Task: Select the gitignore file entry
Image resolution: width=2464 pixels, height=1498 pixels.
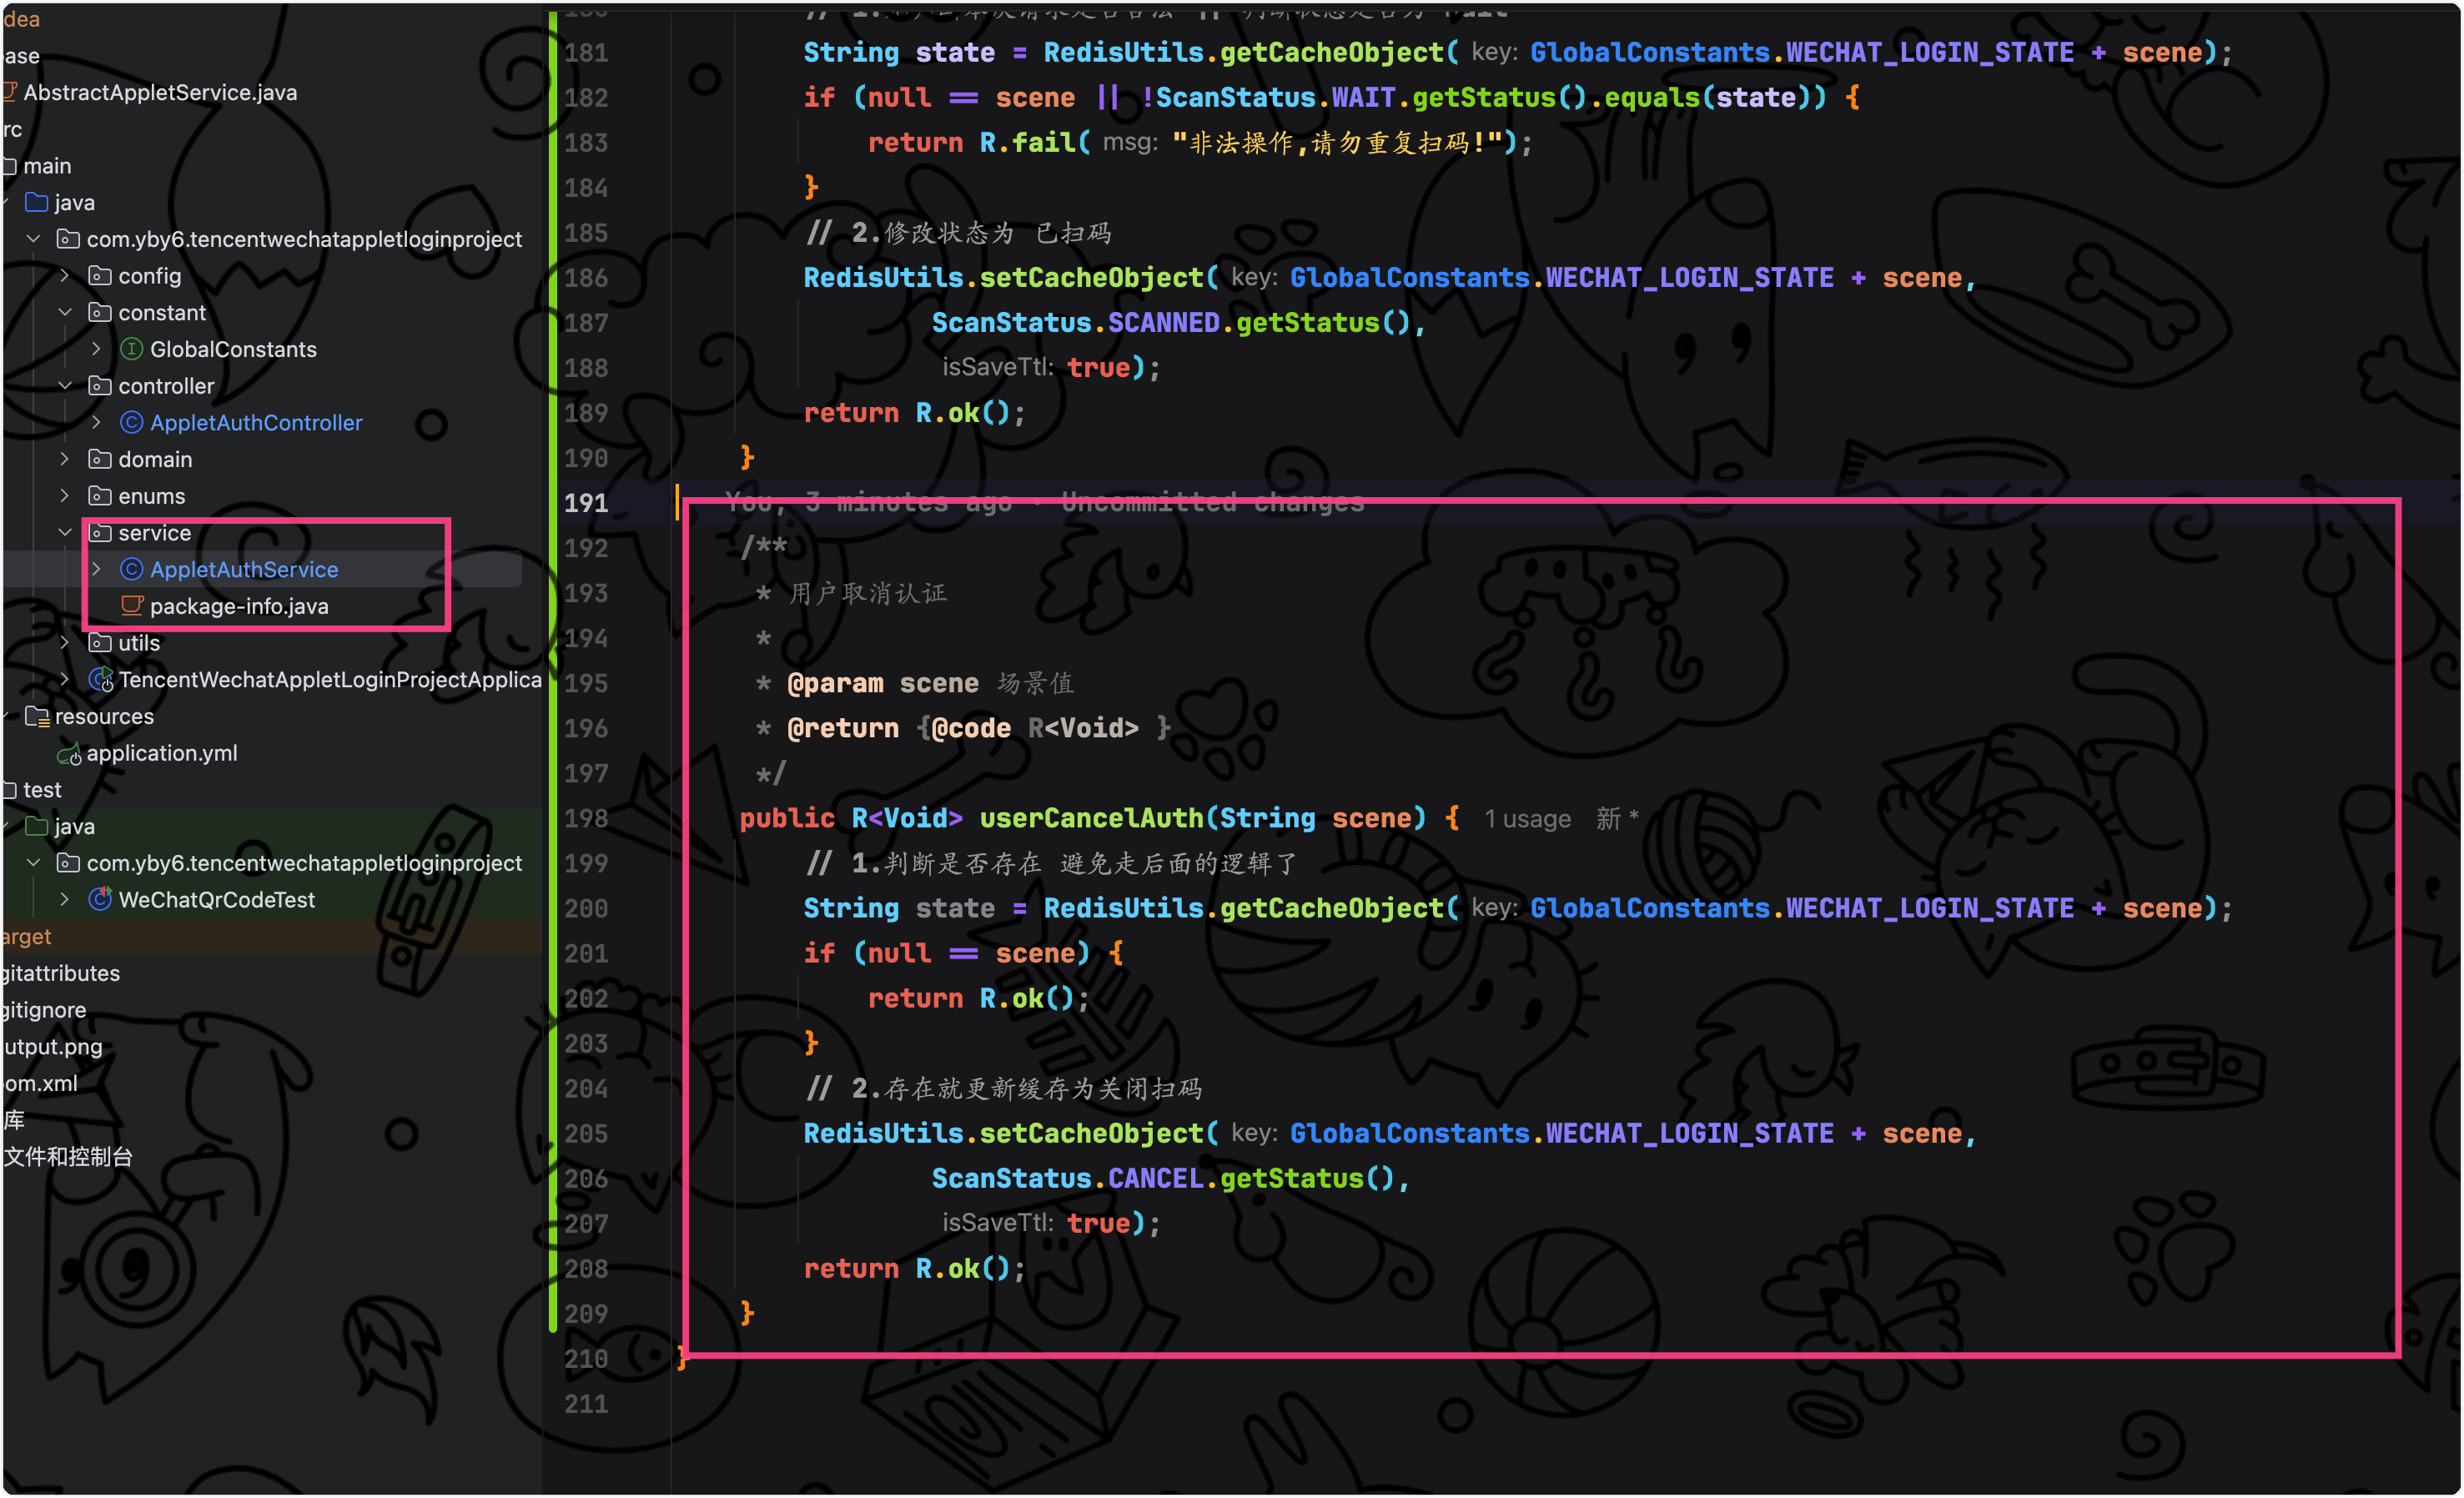Action: point(45,1010)
